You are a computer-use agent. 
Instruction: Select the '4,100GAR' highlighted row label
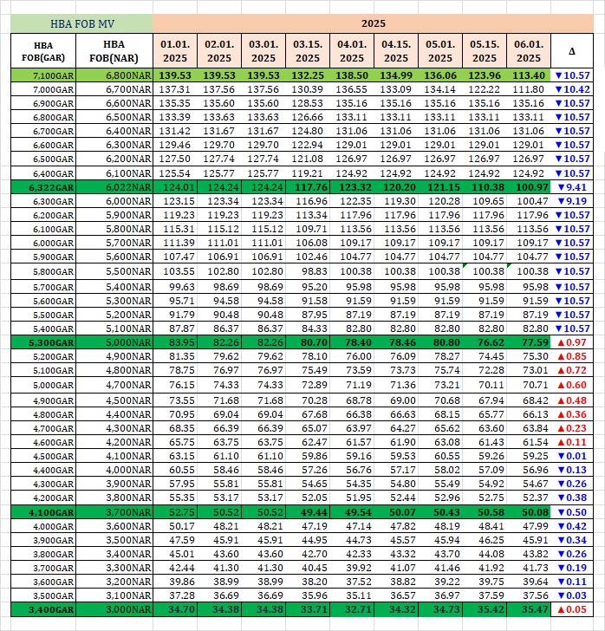43,513
